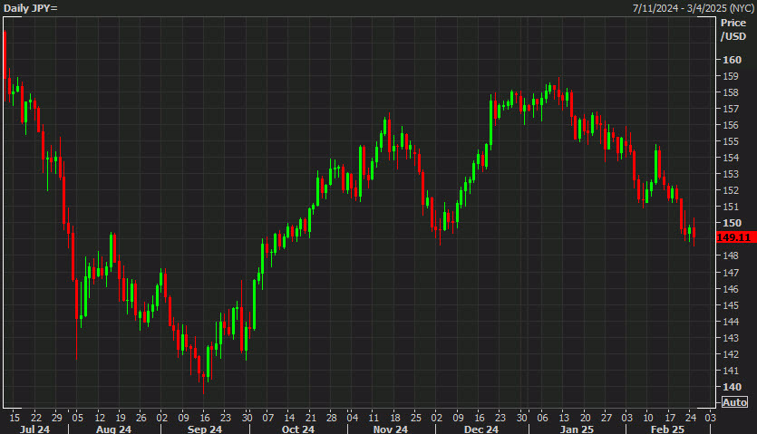The width and height of the screenshot is (757, 434).
Task: Click the Oct 24 month label
Action: tap(298, 429)
